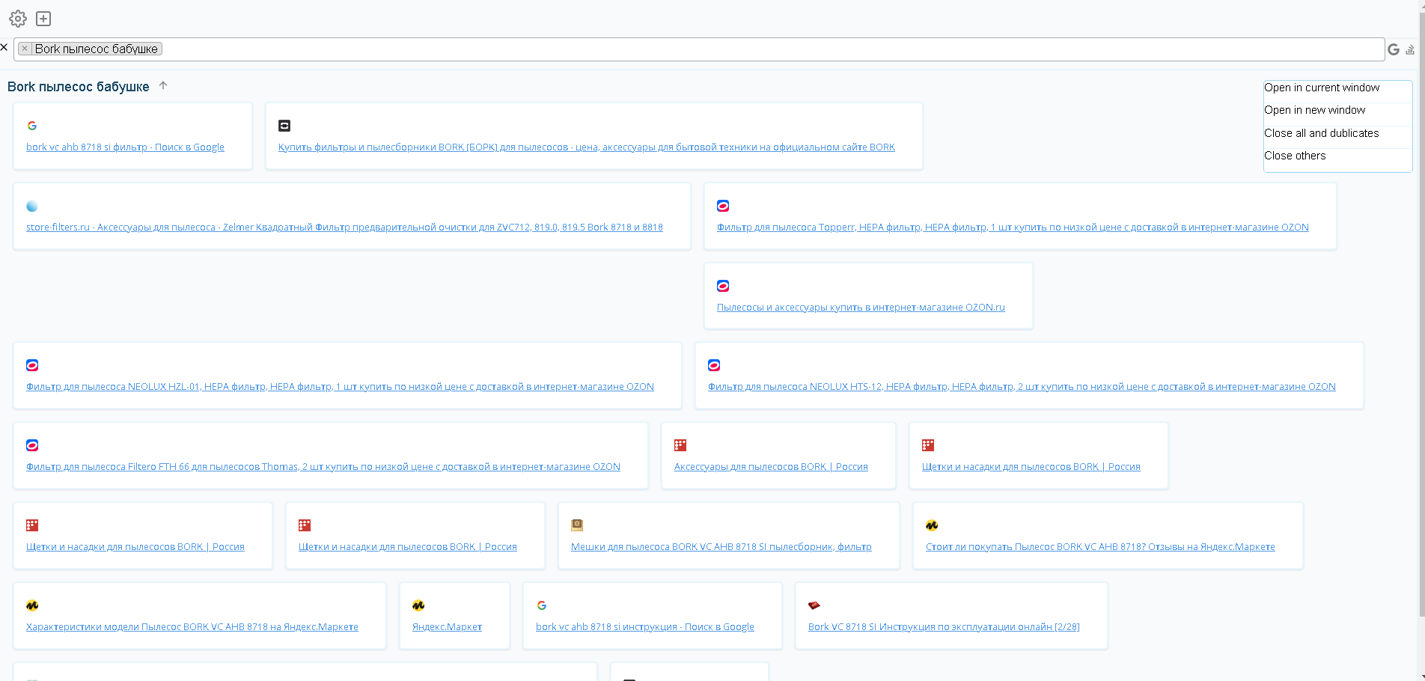
Task: Open the store-filters.ru Zelmer filter link
Action: [344, 227]
